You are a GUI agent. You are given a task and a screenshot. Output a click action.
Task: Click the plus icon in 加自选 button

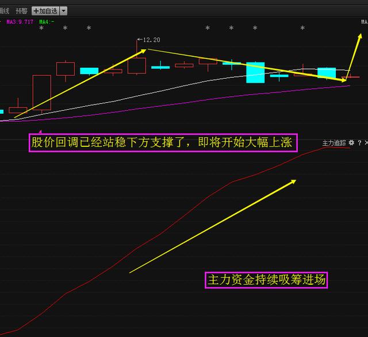36,11
